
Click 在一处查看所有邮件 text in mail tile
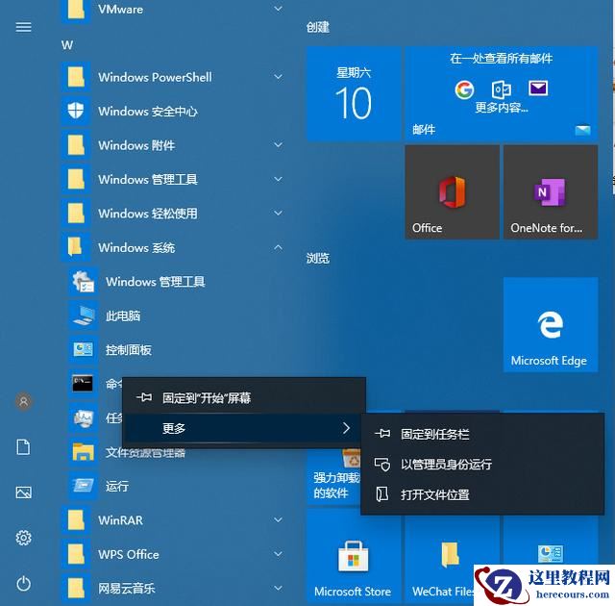(x=502, y=59)
